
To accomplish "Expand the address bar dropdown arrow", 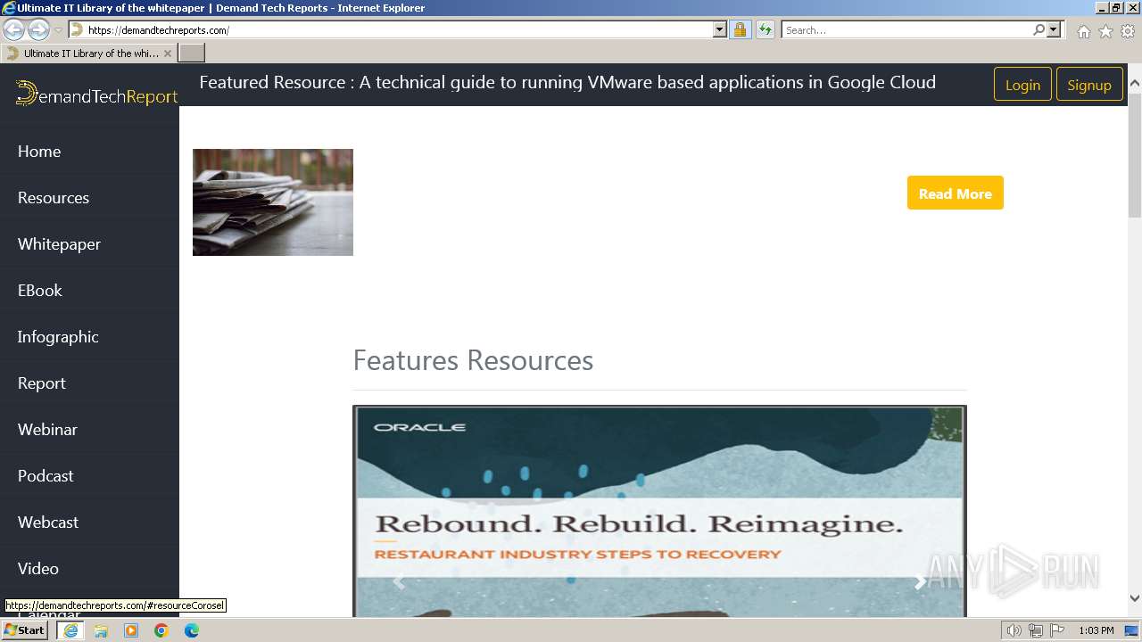I will pyautogui.click(x=720, y=29).
